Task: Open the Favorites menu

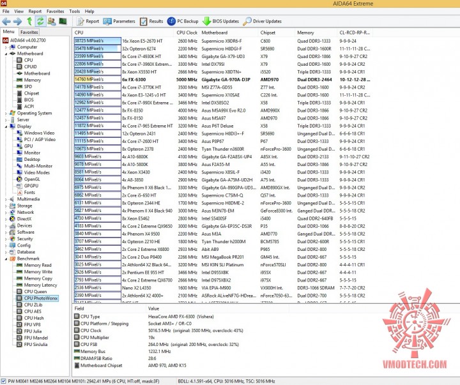Action: [55, 11]
